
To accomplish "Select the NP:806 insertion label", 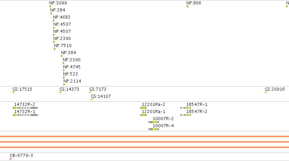I will 194,3.
